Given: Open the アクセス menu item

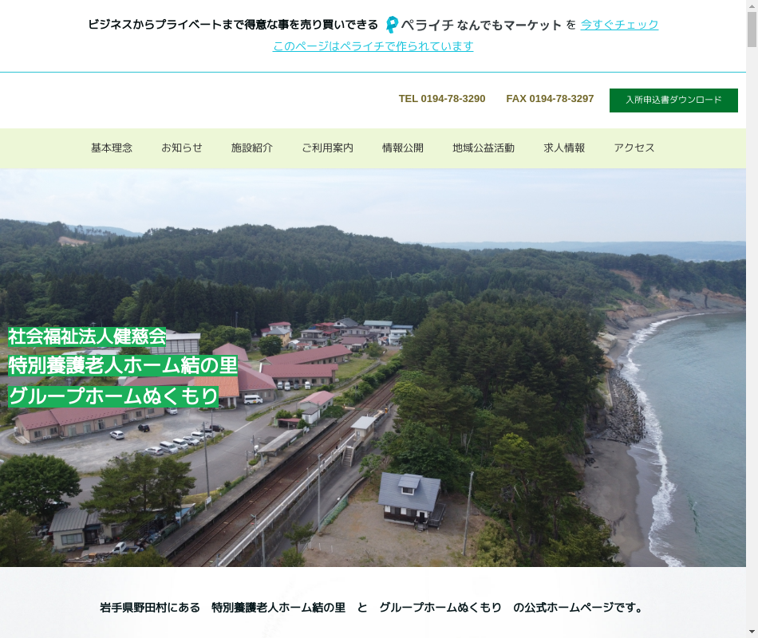Looking at the screenshot, I should (x=634, y=148).
